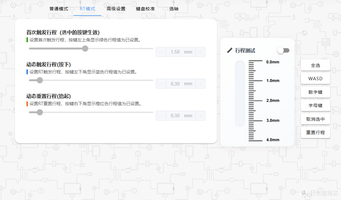The height and width of the screenshot is (200, 341).
Task: Click the 0.0mm ruler label
Action: pyautogui.click(x=273, y=62)
